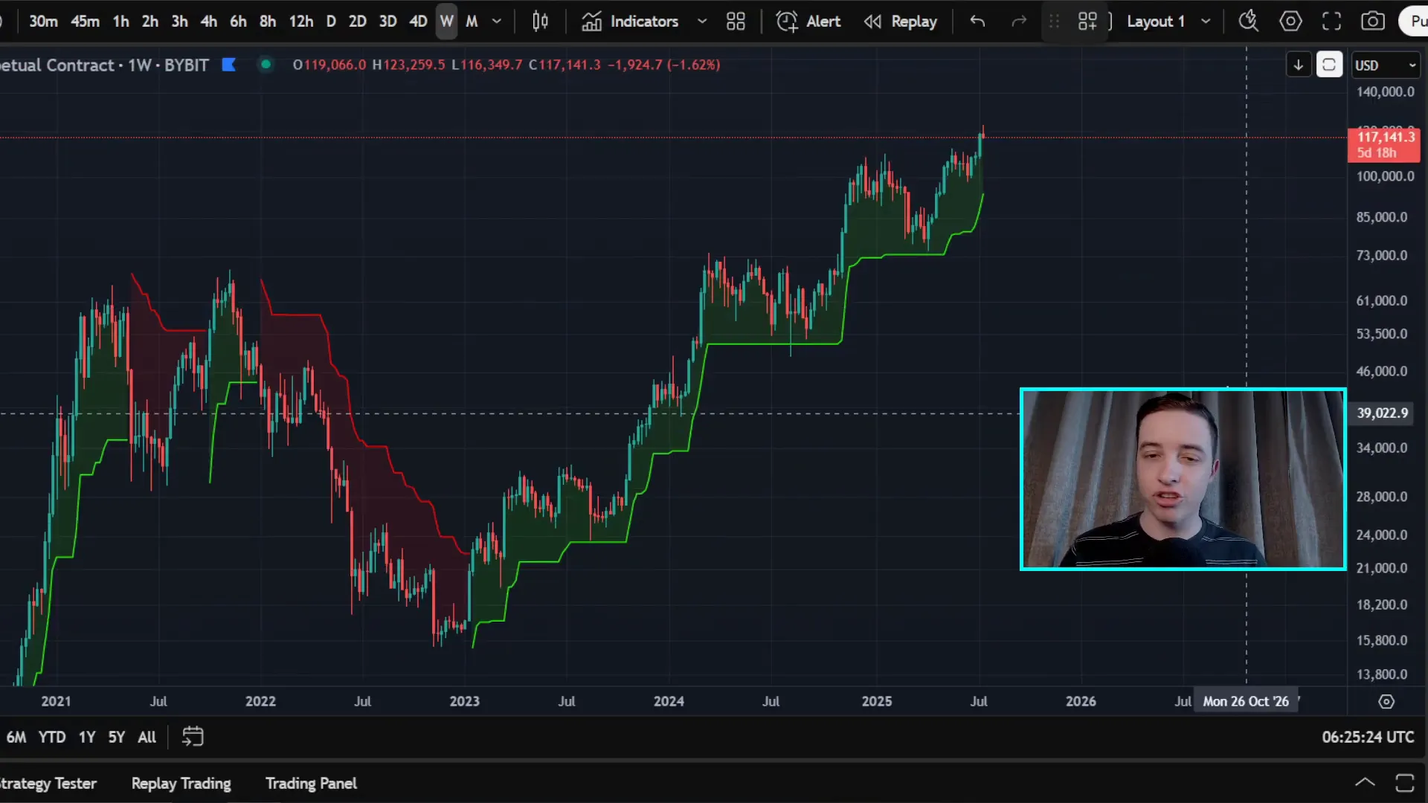Image resolution: width=1428 pixels, height=803 pixels.
Task: Open the layout setup grid icon
Action: click(1087, 22)
